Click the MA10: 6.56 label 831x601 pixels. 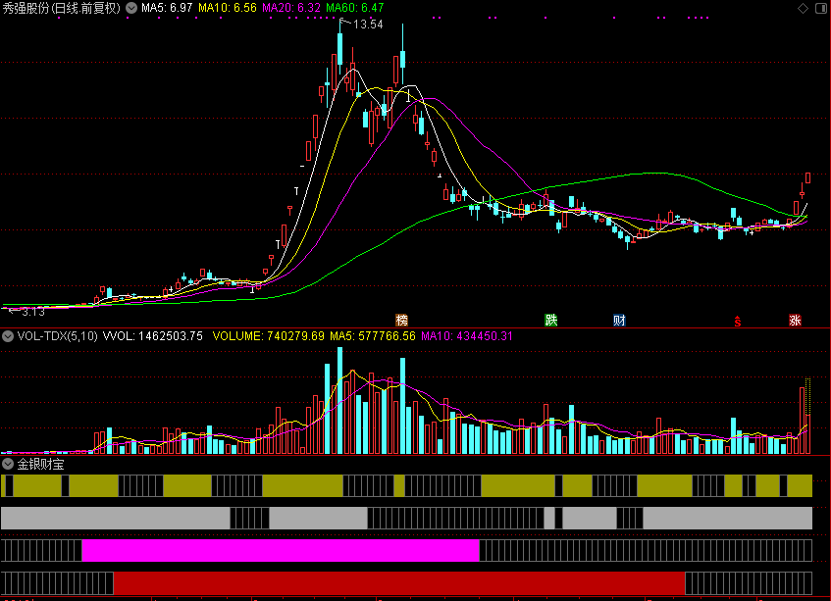(x=228, y=8)
